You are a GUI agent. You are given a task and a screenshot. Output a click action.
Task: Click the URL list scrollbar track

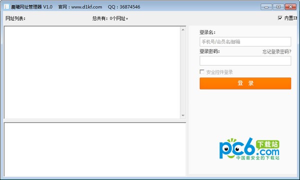(182, 72)
